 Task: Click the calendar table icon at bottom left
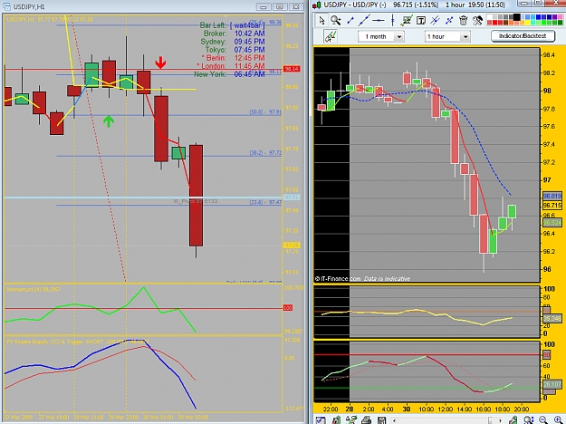pyautogui.click(x=321, y=420)
